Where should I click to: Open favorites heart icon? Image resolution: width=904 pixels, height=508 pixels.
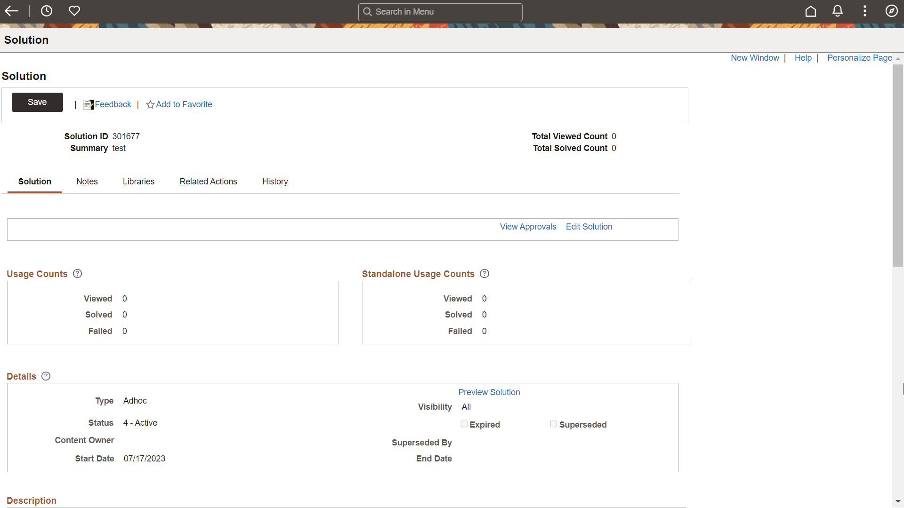(x=74, y=11)
